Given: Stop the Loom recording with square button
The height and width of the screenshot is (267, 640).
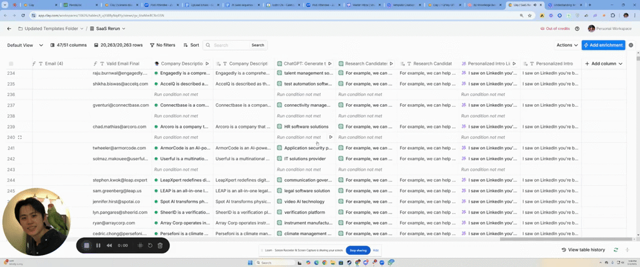Looking at the screenshot, I should [86, 246].
